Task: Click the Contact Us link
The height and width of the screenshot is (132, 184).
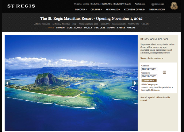Action: coord(105,24)
